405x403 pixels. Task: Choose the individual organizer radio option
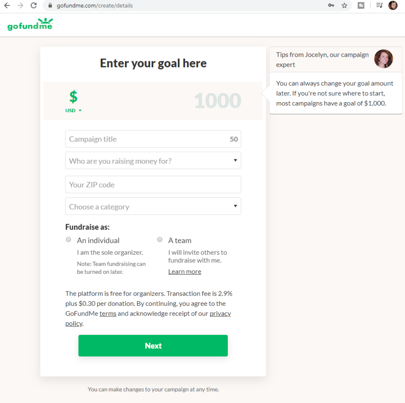(x=68, y=239)
